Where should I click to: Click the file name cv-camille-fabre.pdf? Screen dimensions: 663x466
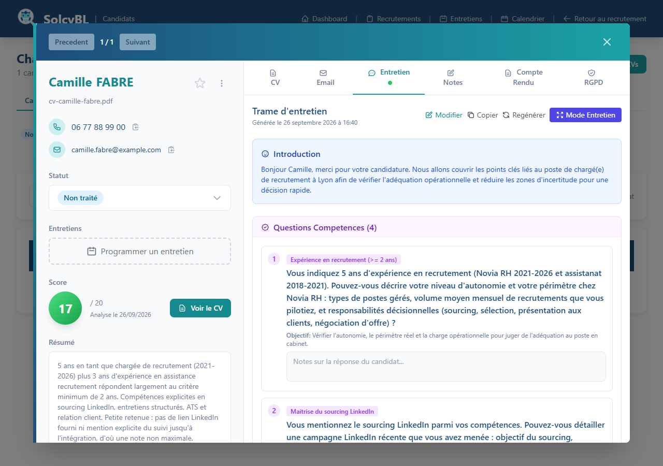click(x=81, y=101)
